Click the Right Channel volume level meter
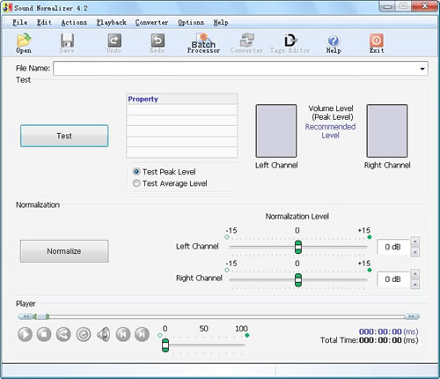 coord(387,130)
